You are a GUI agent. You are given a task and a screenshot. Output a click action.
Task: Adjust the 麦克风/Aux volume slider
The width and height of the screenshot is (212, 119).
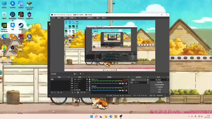(x=107, y=84)
